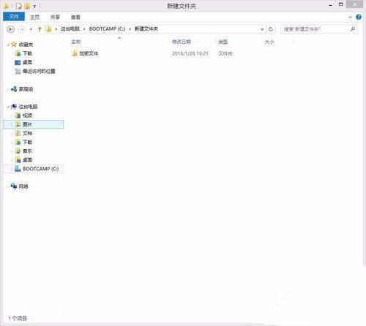The image size is (366, 326).
Task: Click the back navigation arrow
Action: pyautogui.click(x=10, y=29)
